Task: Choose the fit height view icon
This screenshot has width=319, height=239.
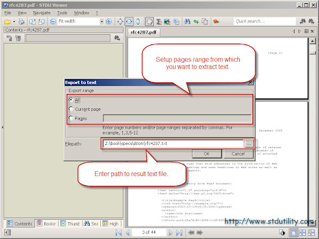Action: click(x=138, y=21)
